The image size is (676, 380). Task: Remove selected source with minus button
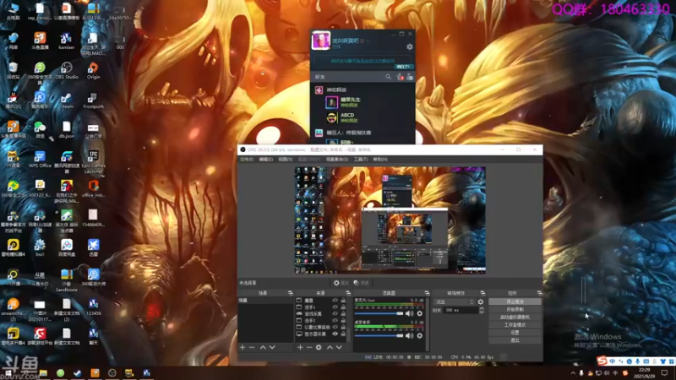click(309, 347)
